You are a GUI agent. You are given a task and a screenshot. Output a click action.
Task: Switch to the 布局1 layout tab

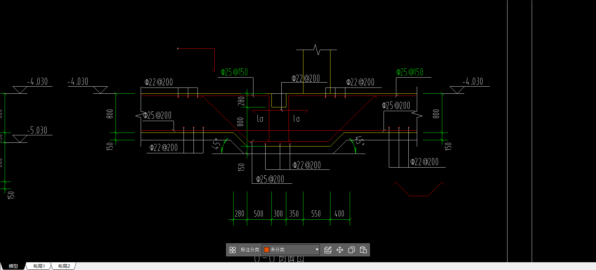39,266
